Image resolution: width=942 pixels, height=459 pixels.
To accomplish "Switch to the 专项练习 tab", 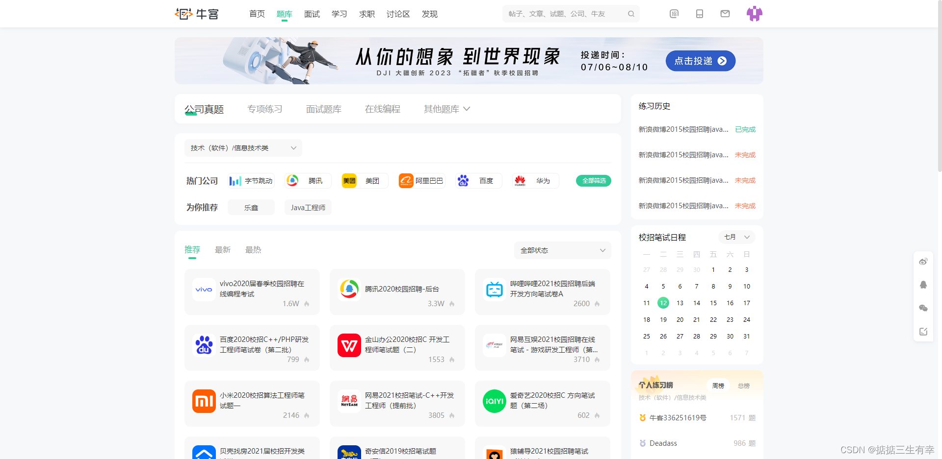I will 265,109.
